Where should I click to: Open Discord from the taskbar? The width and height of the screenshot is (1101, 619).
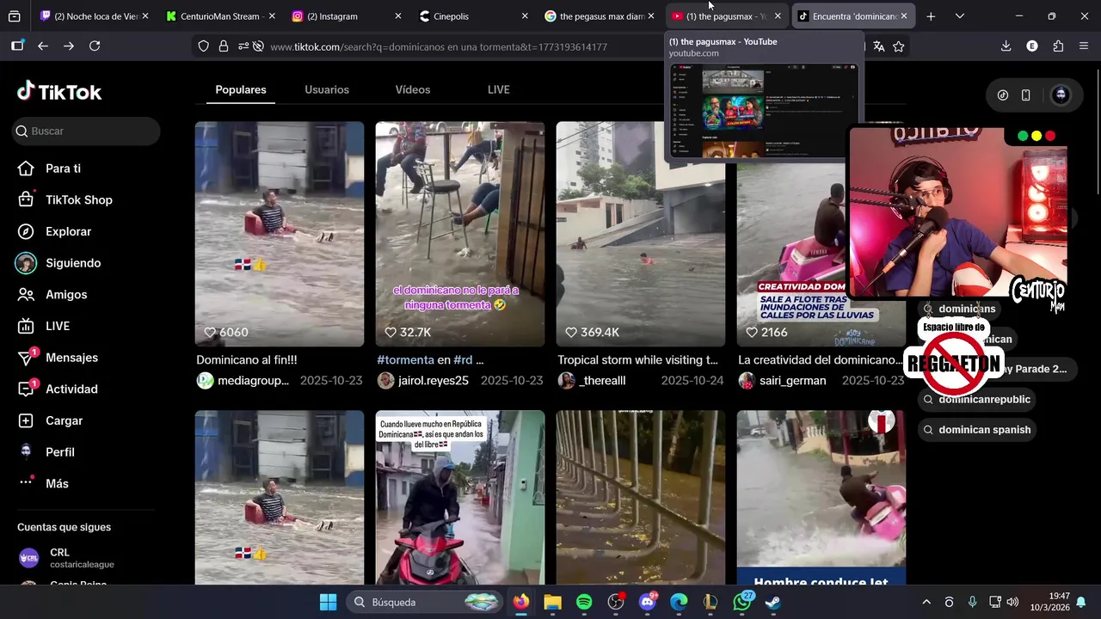[x=648, y=602]
